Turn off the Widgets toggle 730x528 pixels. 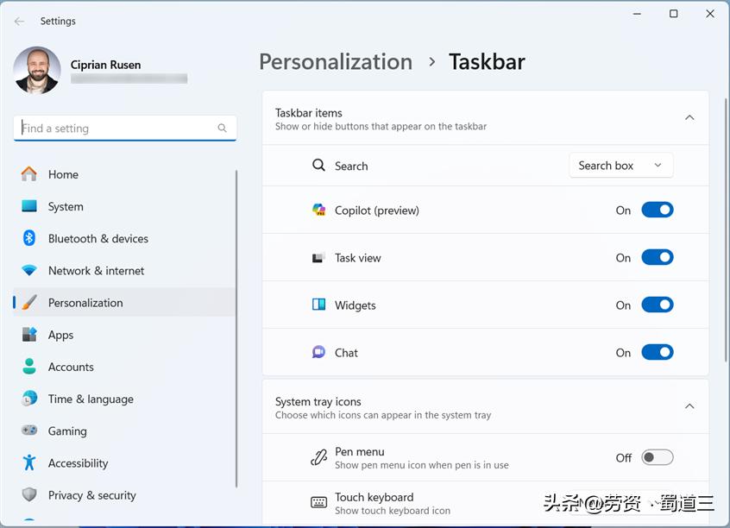[658, 305]
